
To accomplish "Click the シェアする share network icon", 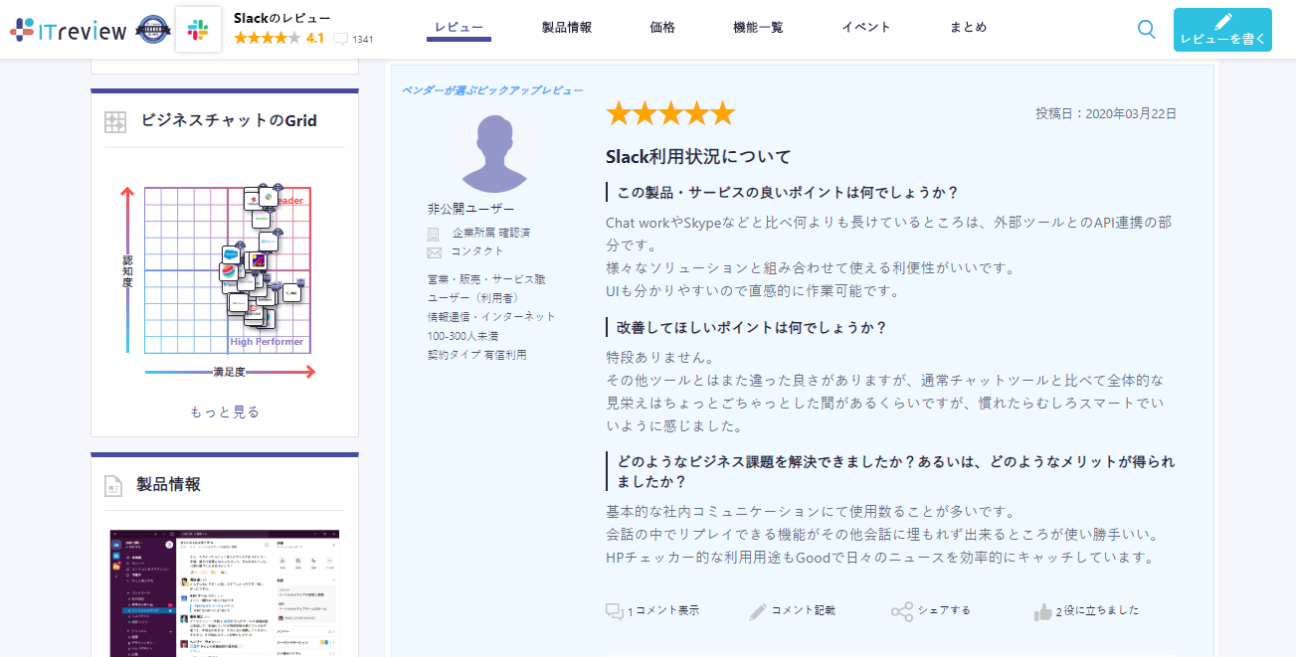I will click(x=903, y=610).
